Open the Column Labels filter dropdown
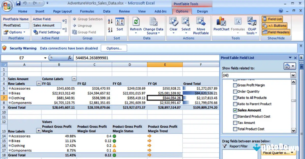This screenshot has height=159, width=305. [x=74, y=78]
